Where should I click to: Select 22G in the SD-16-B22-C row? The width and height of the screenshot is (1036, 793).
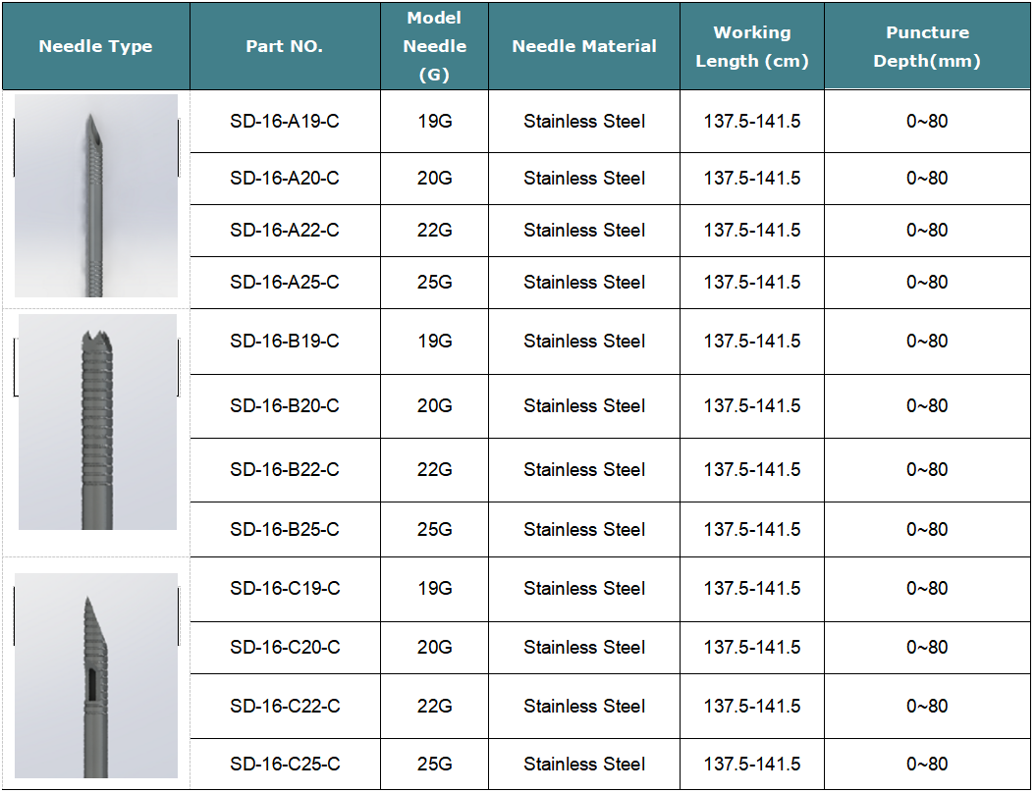[435, 470]
